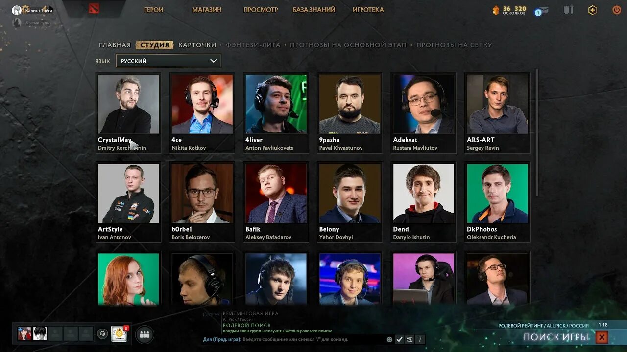Open the mail notifications envelope icon
Image resolution: width=627 pixels, height=352 pixels.
[543, 10]
